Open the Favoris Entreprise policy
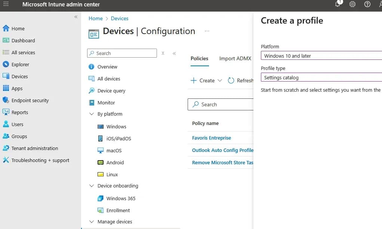The height and width of the screenshot is (229, 382). 212,138
